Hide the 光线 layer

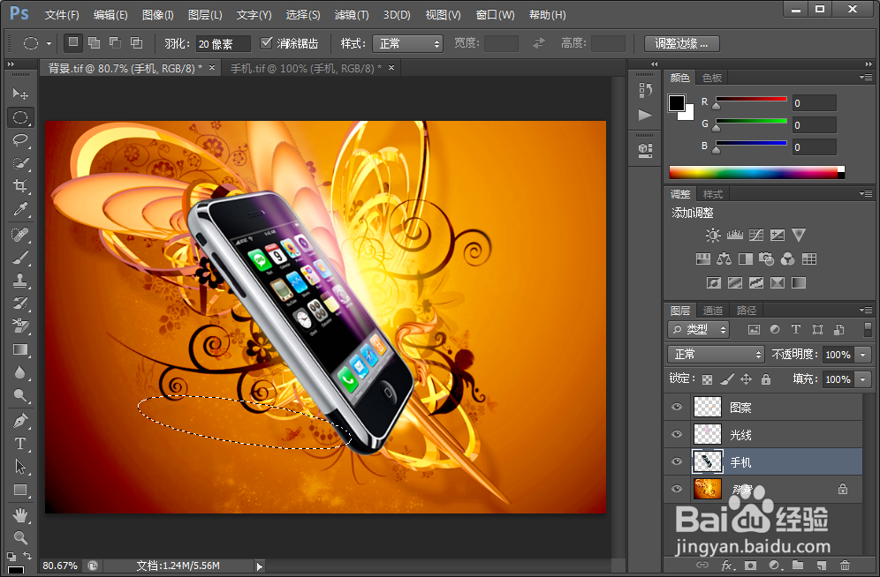point(677,434)
